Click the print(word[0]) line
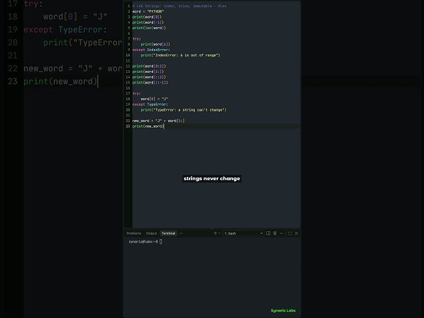This screenshot has width=424, height=318. click(x=147, y=17)
